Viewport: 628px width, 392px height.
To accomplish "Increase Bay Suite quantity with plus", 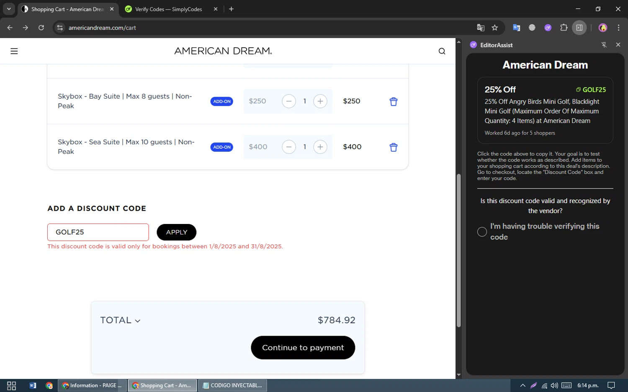I will click(320, 101).
